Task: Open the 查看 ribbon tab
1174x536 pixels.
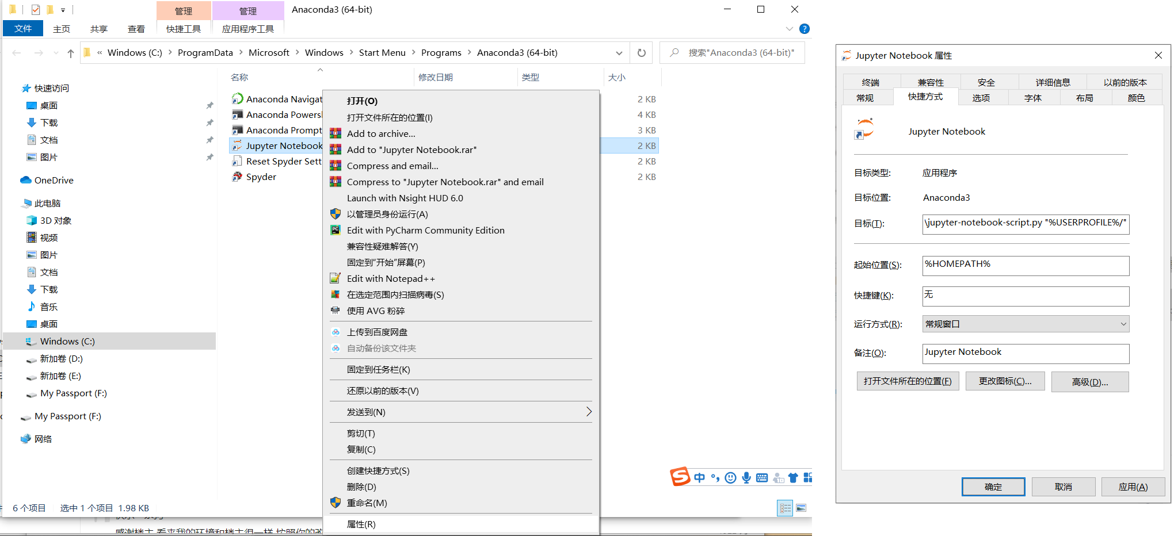Action: click(x=136, y=29)
